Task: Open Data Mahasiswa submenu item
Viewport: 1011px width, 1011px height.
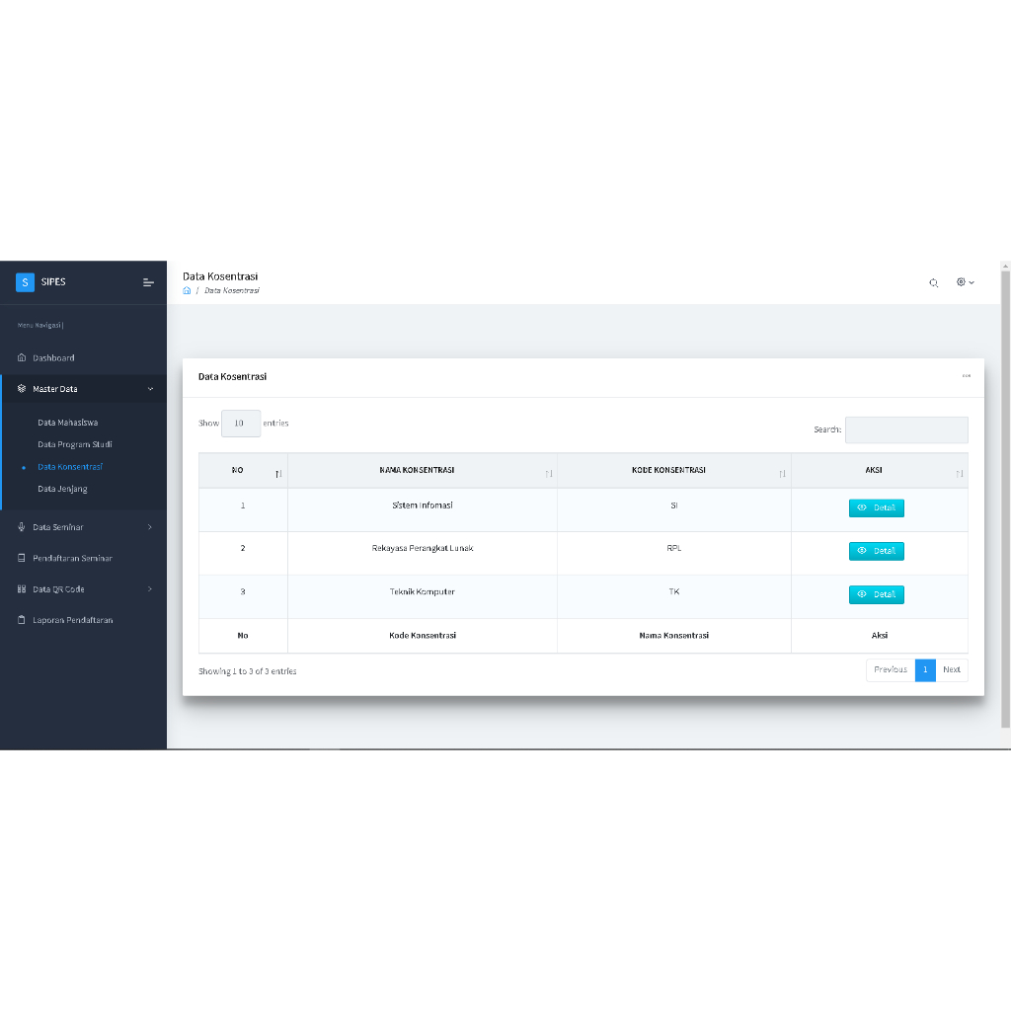Action: coord(68,423)
